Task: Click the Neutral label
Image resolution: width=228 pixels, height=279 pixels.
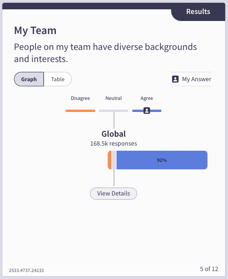Action: [x=114, y=98]
